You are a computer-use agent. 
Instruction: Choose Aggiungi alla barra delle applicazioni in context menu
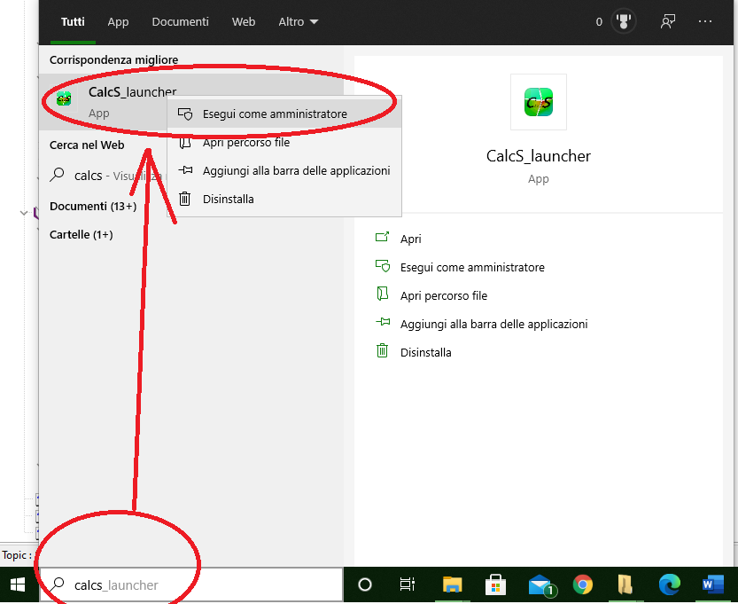pos(284,170)
